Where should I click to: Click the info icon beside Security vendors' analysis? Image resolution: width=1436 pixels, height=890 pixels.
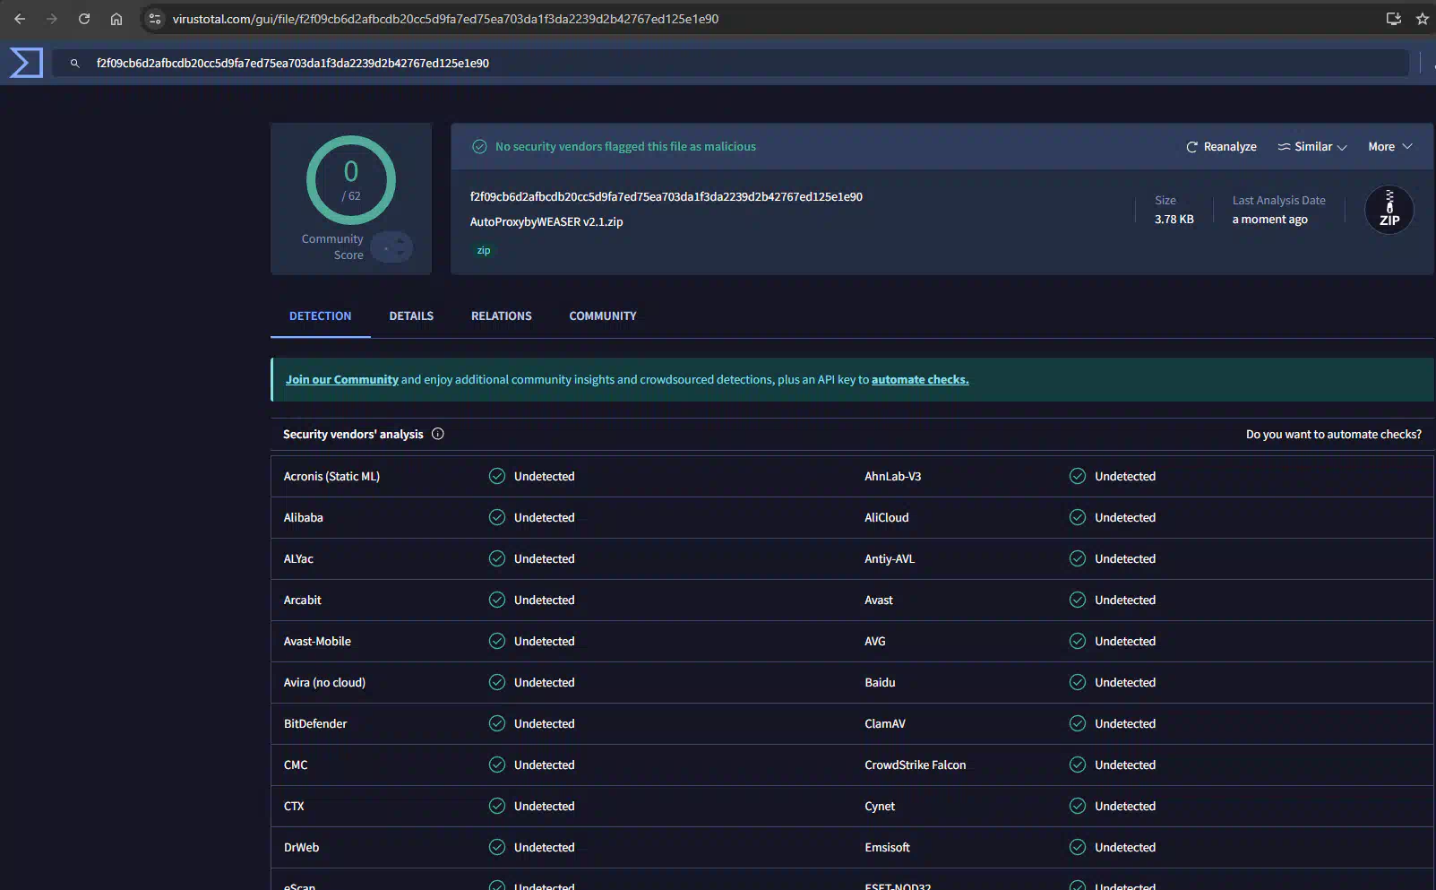click(x=438, y=434)
